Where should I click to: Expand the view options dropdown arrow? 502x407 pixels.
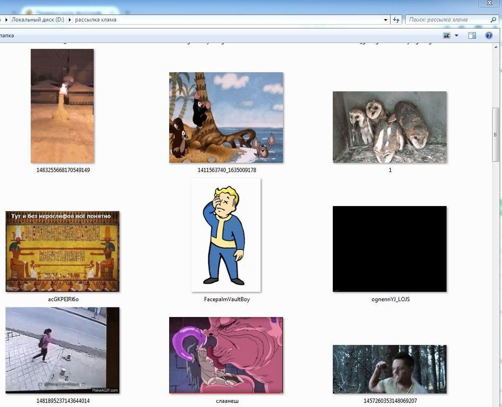[x=456, y=36]
